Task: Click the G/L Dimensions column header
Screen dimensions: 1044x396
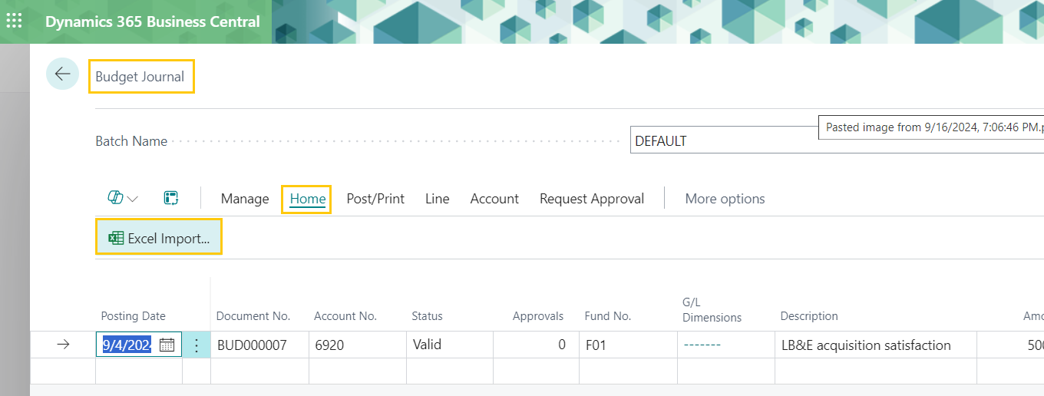Action: [712, 309]
